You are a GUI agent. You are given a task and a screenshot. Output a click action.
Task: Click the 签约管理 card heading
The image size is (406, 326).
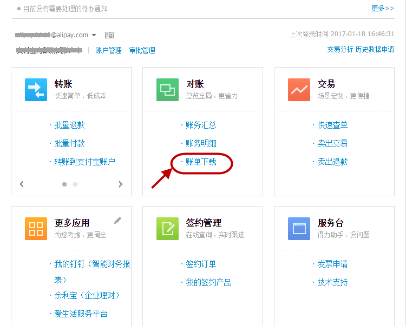pyautogui.click(x=204, y=223)
